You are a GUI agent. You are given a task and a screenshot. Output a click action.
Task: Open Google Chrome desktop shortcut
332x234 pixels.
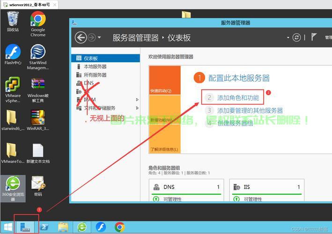click(x=38, y=23)
